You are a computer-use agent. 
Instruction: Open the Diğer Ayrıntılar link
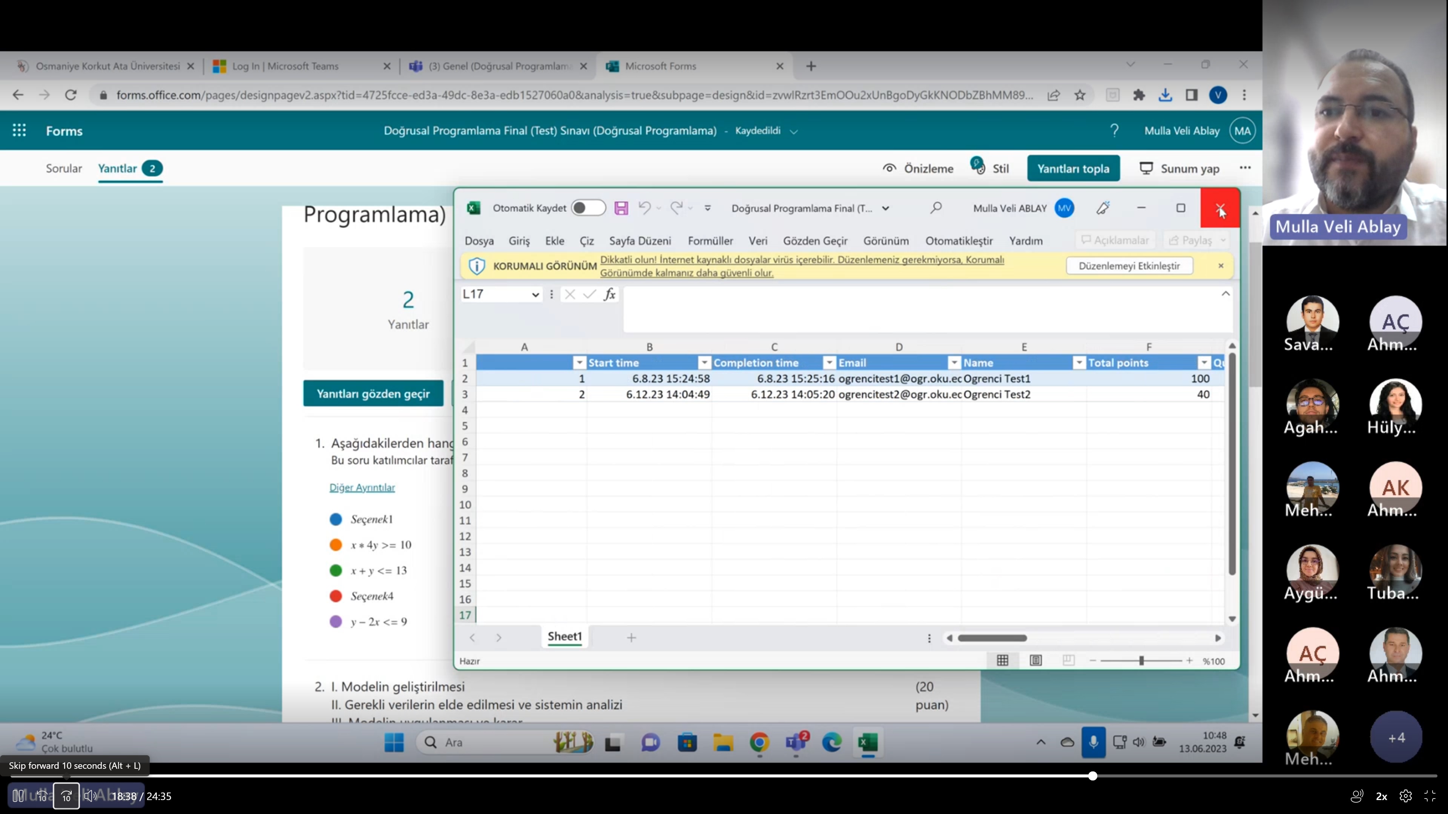click(x=362, y=487)
